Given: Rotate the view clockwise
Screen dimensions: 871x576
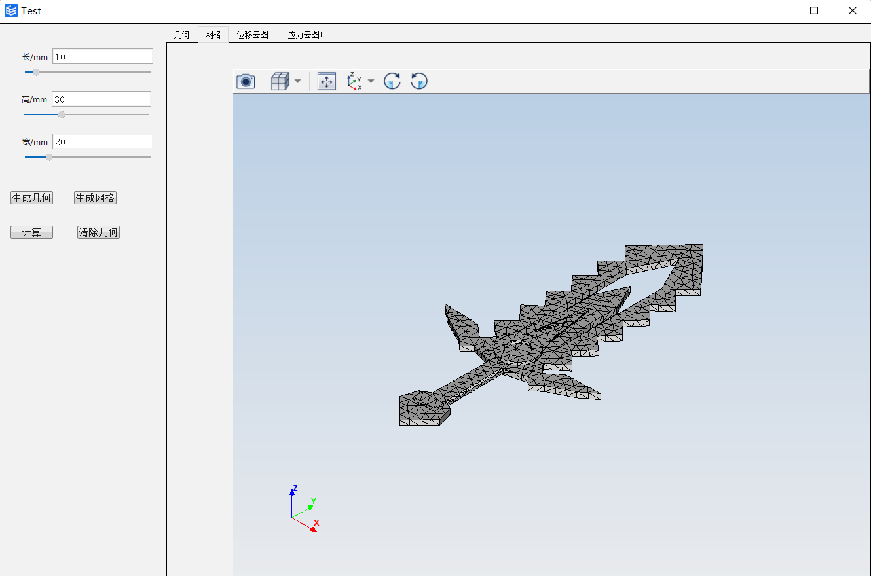Looking at the screenshot, I should pyautogui.click(x=392, y=81).
